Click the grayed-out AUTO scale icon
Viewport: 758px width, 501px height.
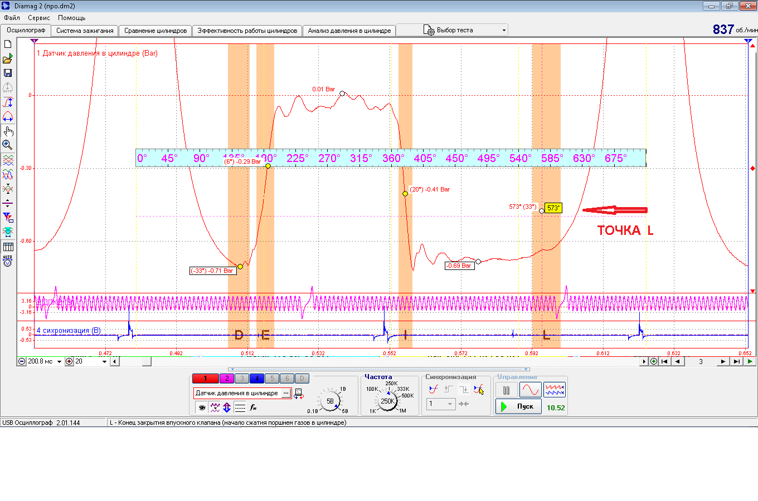click(8, 88)
